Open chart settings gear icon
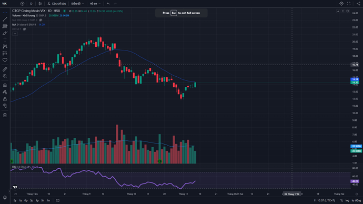 (341, 4)
